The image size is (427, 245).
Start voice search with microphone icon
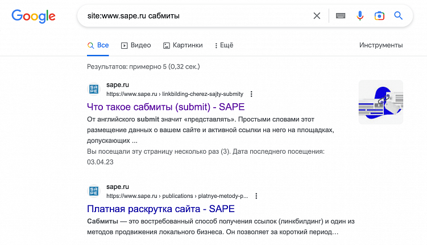click(360, 16)
